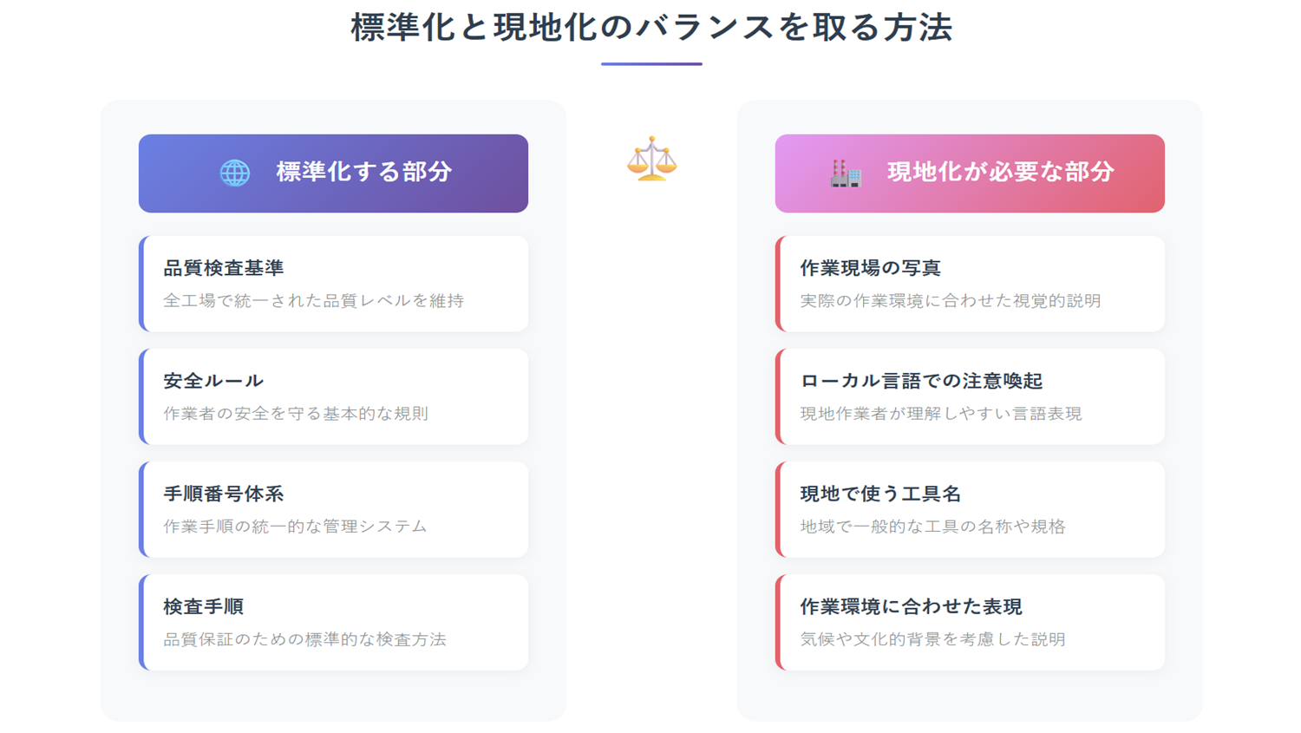The height and width of the screenshot is (733, 1301).
Task: Click the balance scale icon
Action: coord(651,159)
